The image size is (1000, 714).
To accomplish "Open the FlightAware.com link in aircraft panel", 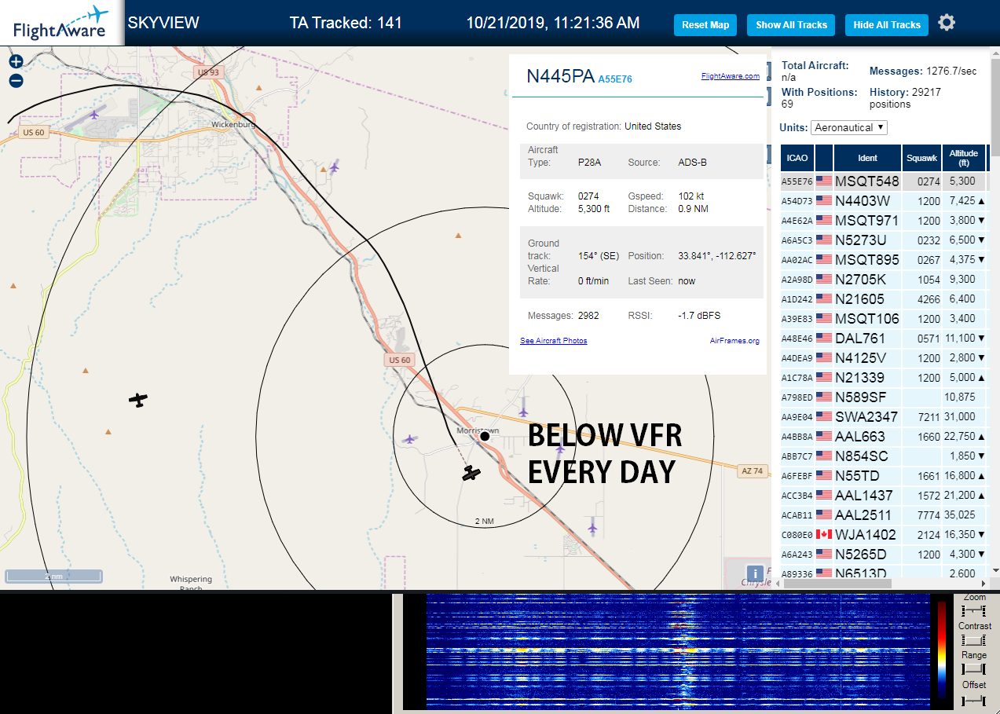I will pyautogui.click(x=731, y=76).
